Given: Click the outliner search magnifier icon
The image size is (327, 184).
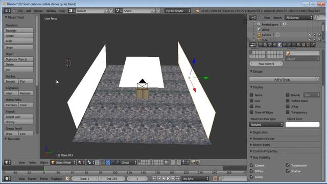Looking at the screenshot, I should point(317,18).
